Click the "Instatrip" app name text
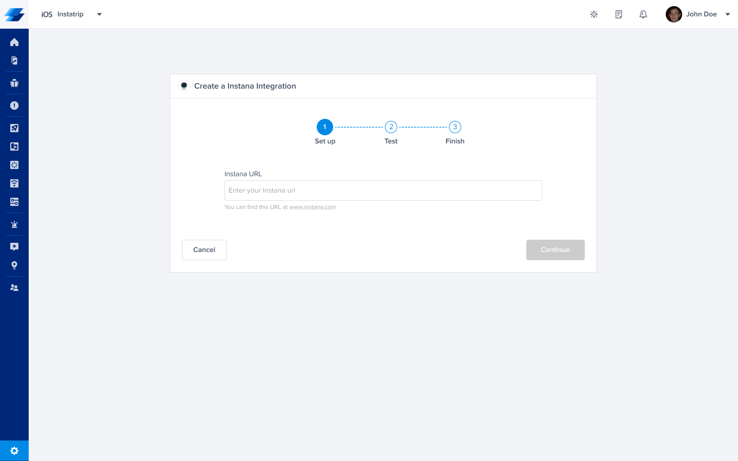The height and width of the screenshot is (461, 738). coord(70,14)
